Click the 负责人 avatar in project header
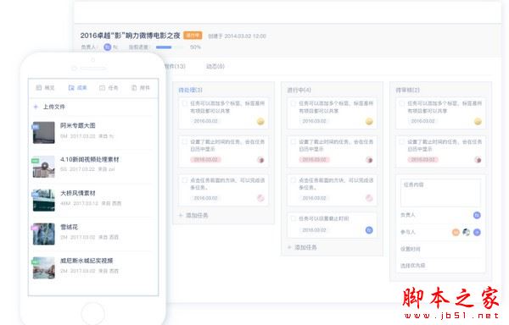The image size is (509, 325). (108, 47)
